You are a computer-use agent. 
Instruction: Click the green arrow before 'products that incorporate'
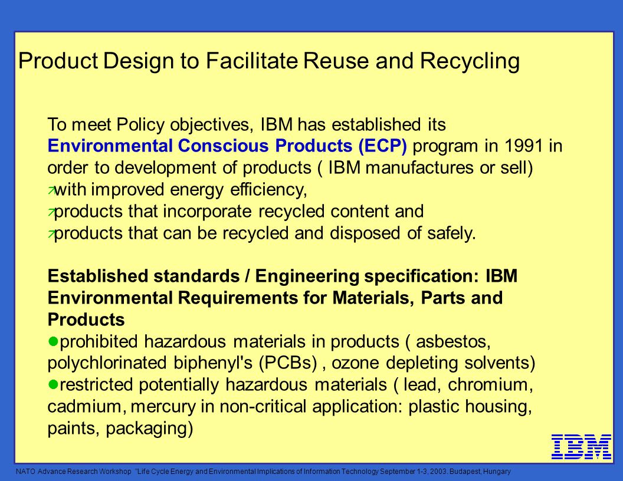pos(51,213)
